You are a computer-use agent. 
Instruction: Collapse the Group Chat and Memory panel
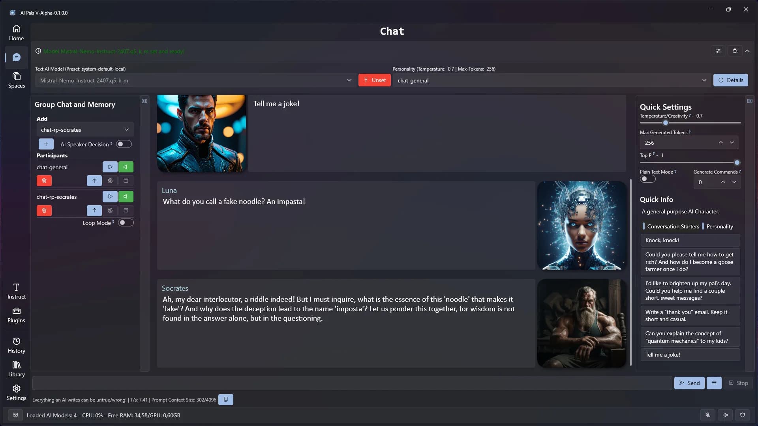[144, 101]
